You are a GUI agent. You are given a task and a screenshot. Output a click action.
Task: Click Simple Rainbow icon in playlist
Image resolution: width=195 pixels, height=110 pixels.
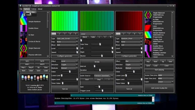click(x=148, y=35)
